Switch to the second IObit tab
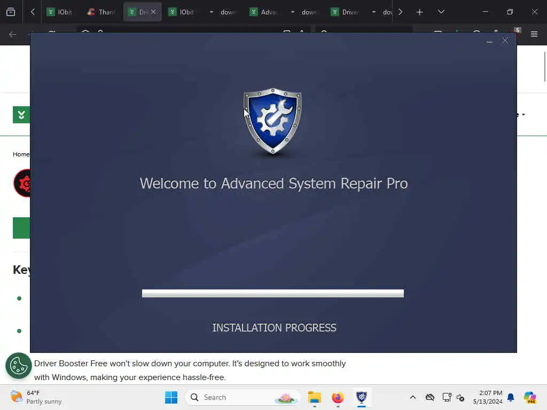Viewport: 547px width, 410px height. 182,12
